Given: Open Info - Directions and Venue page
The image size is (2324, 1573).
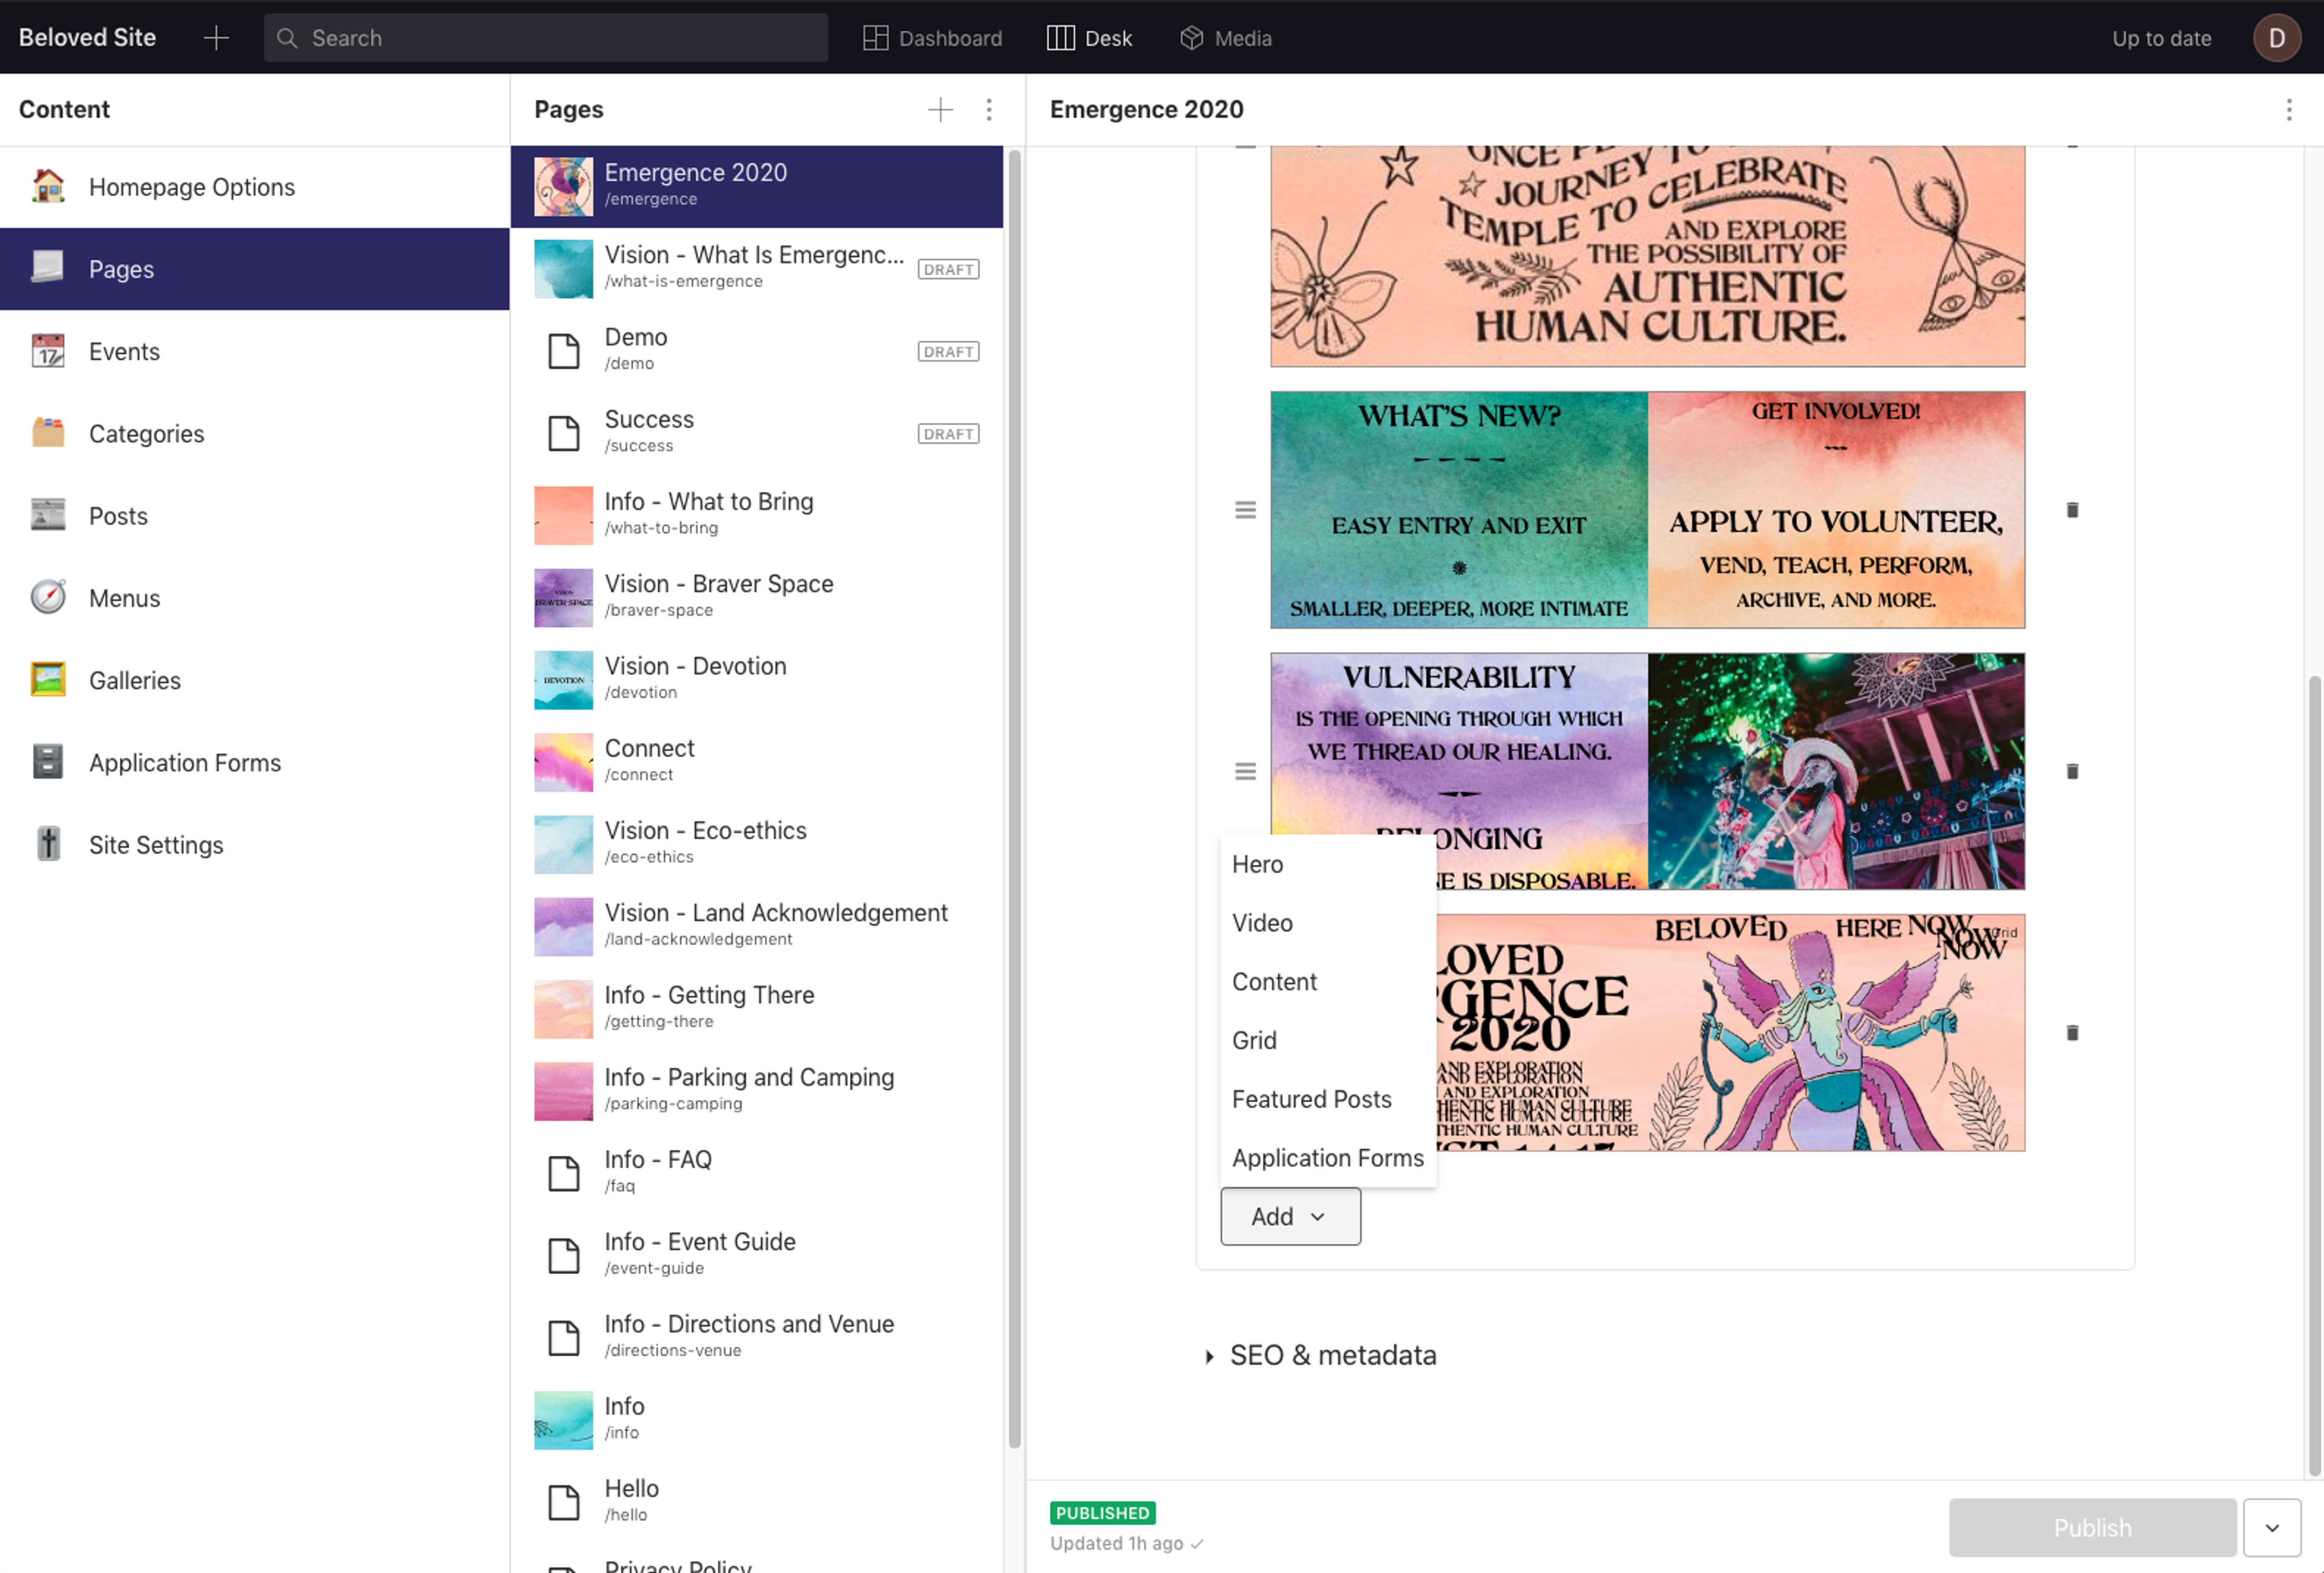Looking at the screenshot, I should click(756, 1337).
